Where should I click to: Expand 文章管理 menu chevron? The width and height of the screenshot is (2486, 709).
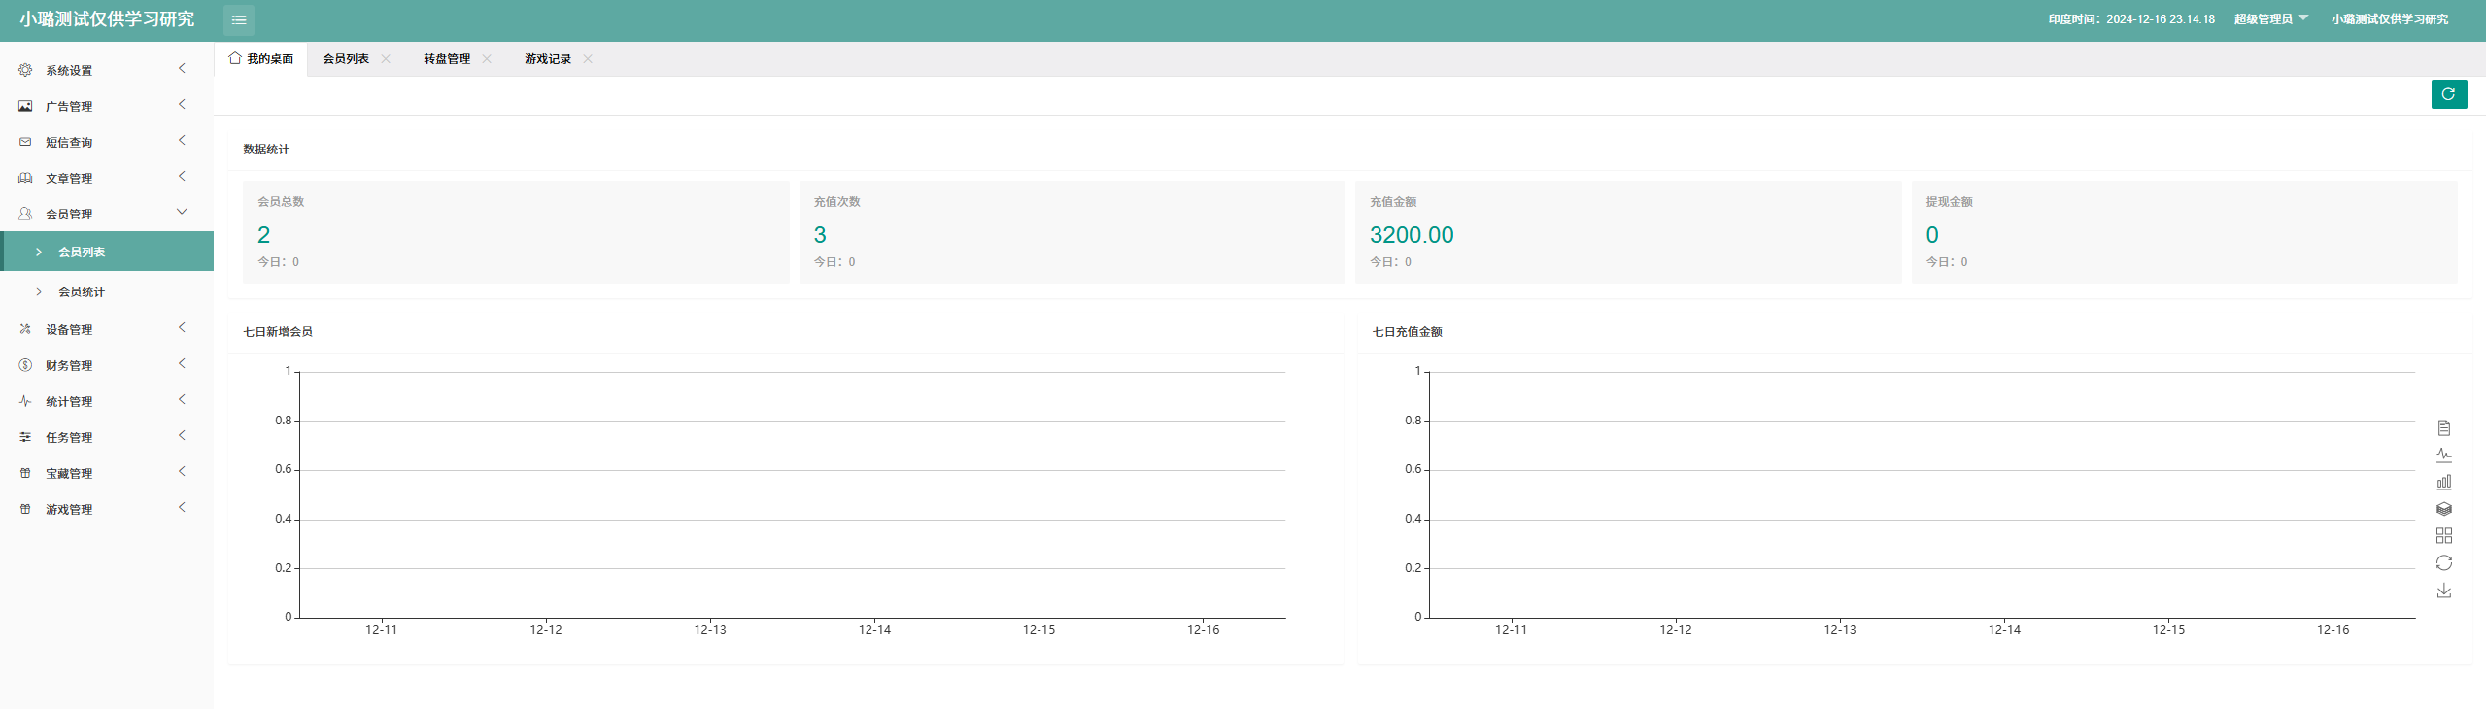click(x=182, y=176)
